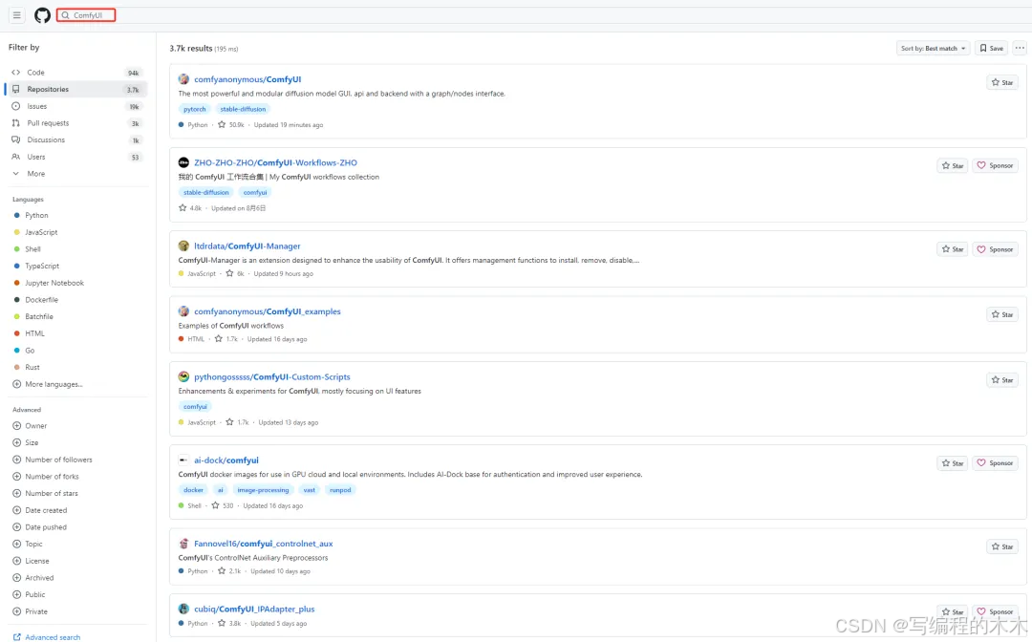This screenshot has height=642, width=1032.
Task: Add Number of followers filter
Action: (52, 460)
